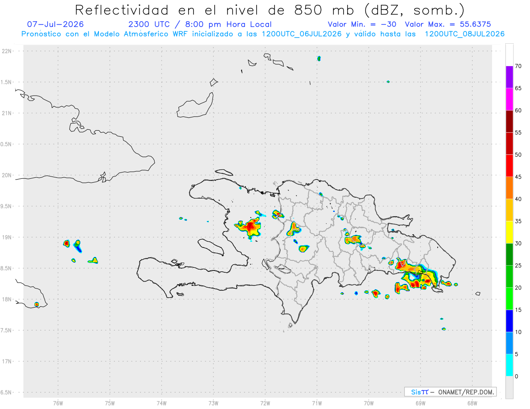Image resolution: width=530 pixels, height=409 pixels.
Task: Click the '19N' latitude label
Action: click(x=8, y=237)
